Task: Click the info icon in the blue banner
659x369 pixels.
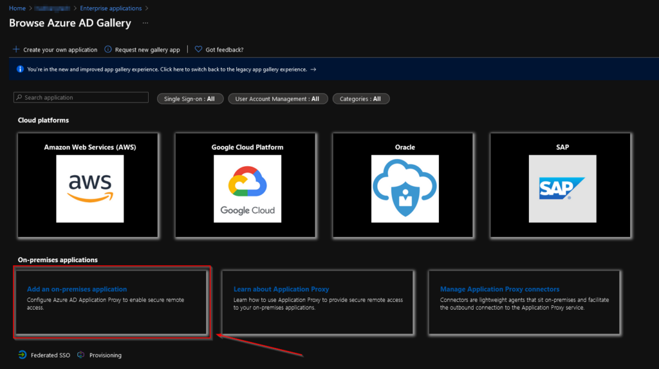Action: 20,69
